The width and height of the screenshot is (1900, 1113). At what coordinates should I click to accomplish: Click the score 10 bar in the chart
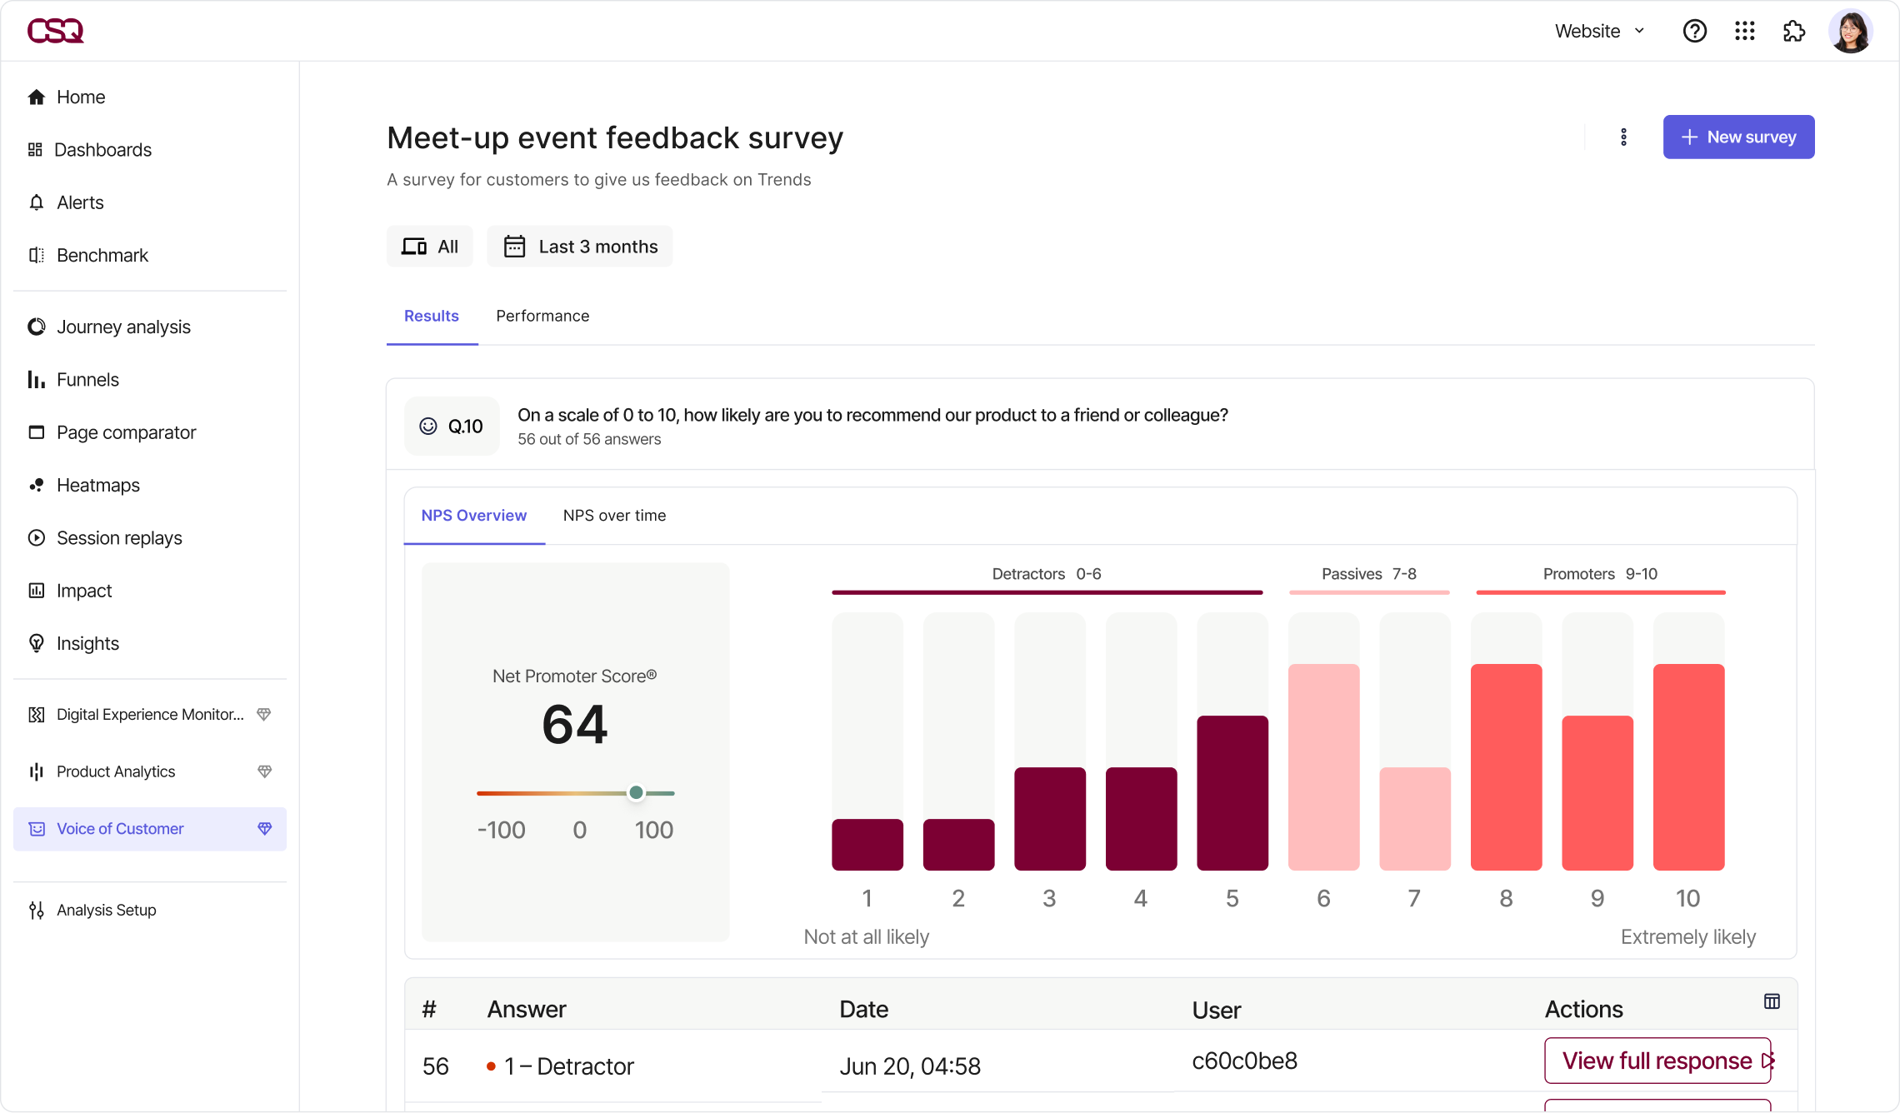click(x=1687, y=766)
